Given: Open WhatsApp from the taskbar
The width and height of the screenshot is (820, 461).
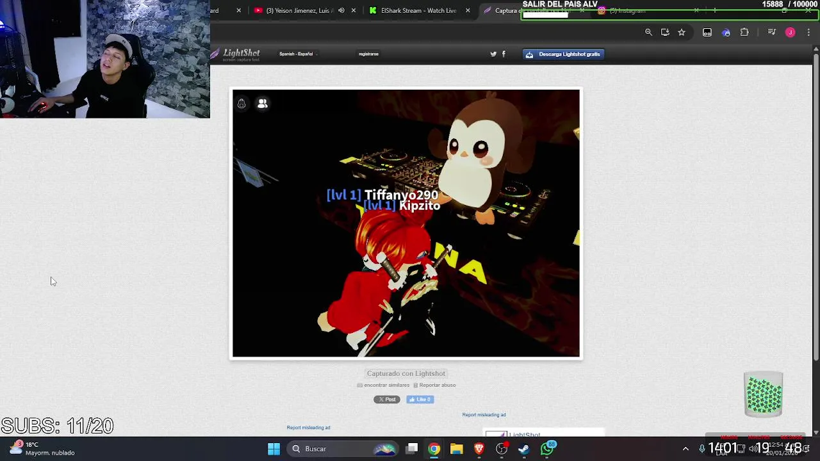Looking at the screenshot, I should click(x=547, y=448).
